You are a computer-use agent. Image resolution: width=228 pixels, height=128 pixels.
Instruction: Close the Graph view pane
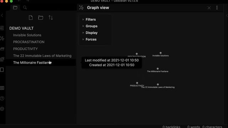tap(209, 8)
